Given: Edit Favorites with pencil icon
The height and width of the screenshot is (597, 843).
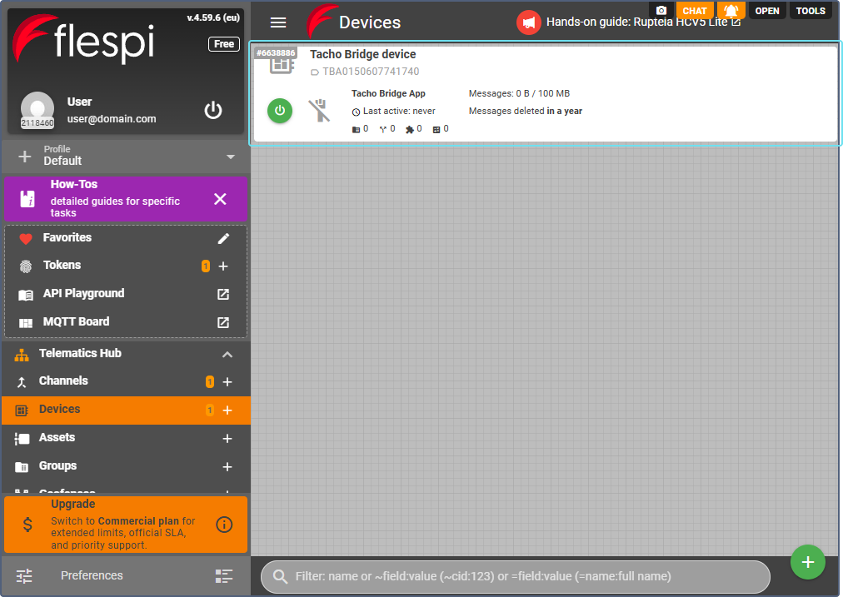Looking at the screenshot, I should [223, 239].
